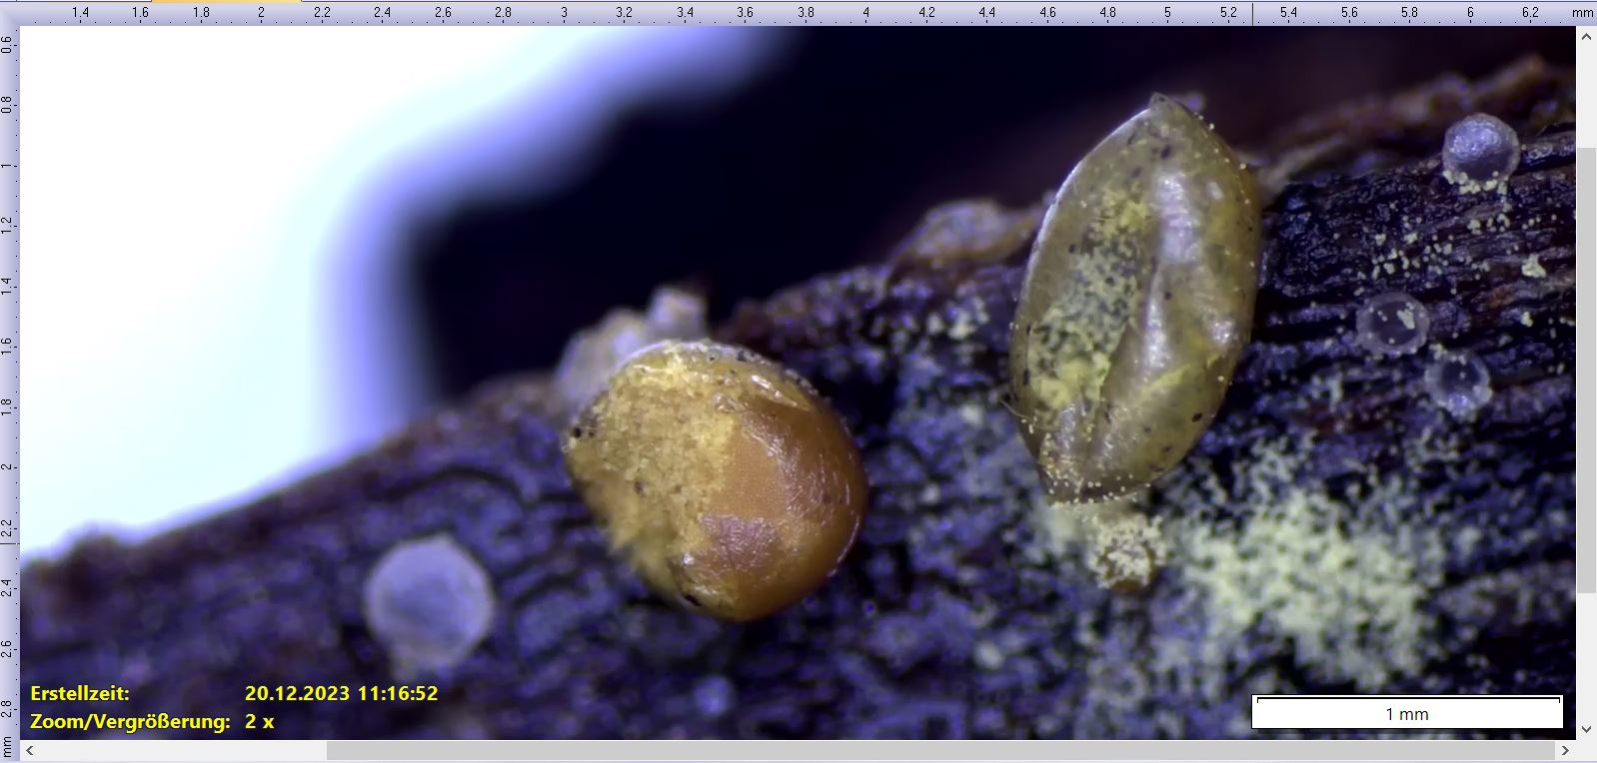Click the vertical scrollbar down arrow
The image size is (1597, 763).
coord(1586,729)
